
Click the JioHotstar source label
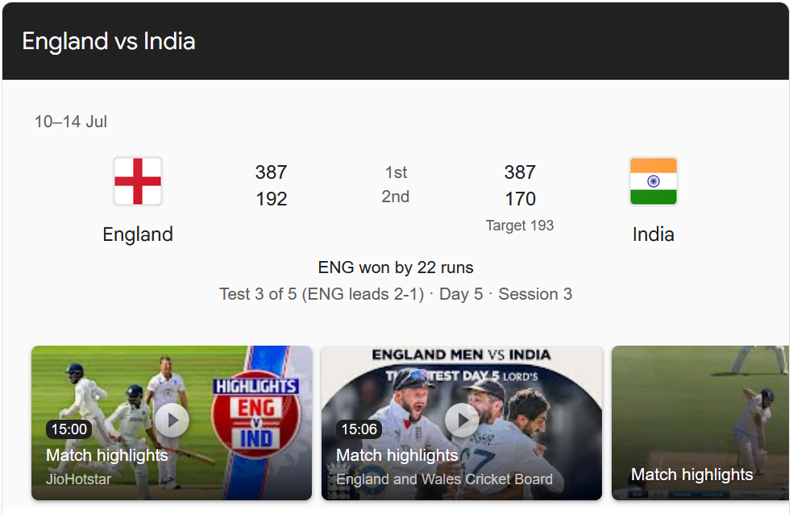tap(78, 479)
